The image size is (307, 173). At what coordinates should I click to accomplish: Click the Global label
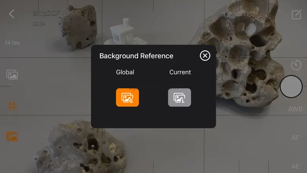click(125, 72)
